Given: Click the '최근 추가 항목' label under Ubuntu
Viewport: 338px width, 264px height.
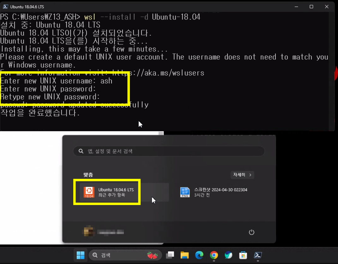Looking at the screenshot, I should (x=112, y=195).
